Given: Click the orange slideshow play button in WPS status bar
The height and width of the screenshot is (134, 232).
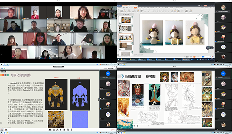Looking at the screenshot, I should pyautogui.click(x=194, y=57).
